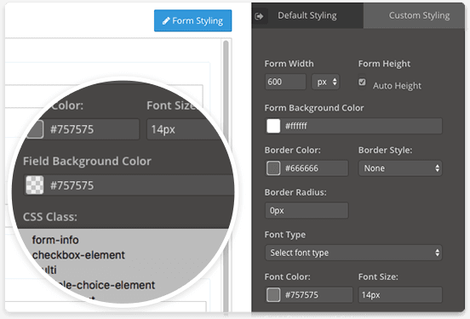Open the Form Background Color white swatch
The width and height of the screenshot is (470, 319).
pos(273,126)
